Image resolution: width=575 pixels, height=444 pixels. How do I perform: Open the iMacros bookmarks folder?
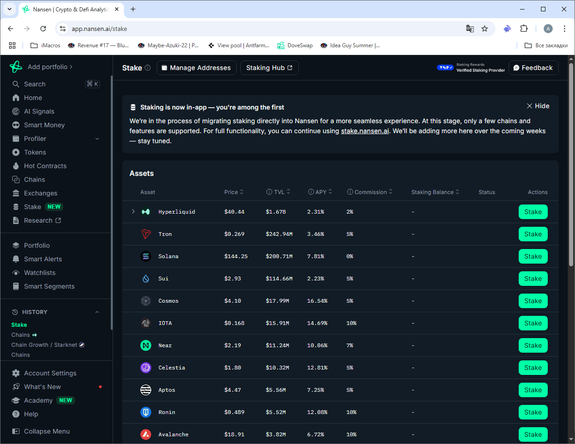tap(45, 45)
